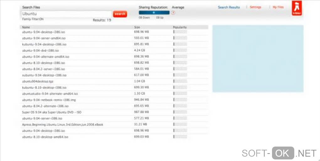320x161 pixels.
Task: Select ubuntu-9.04-netbook-remix-i386.img result
Action: pyautogui.click(x=114, y=100)
